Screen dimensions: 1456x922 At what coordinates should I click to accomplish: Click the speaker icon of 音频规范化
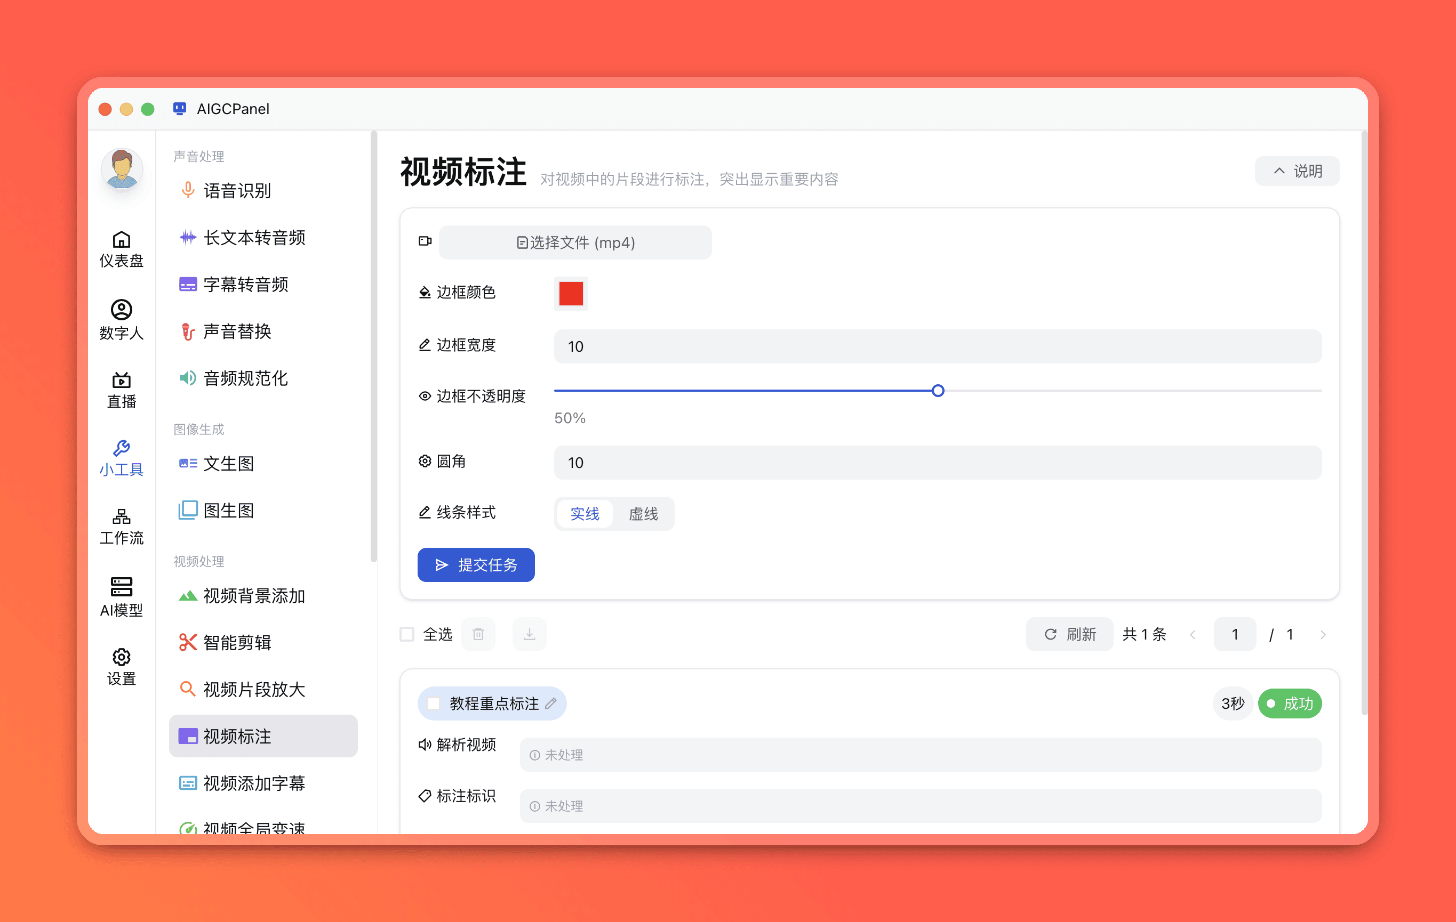click(188, 378)
